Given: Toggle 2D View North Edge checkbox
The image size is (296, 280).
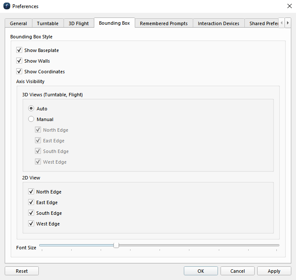Looking at the screenshot, I should coord(31,192).
